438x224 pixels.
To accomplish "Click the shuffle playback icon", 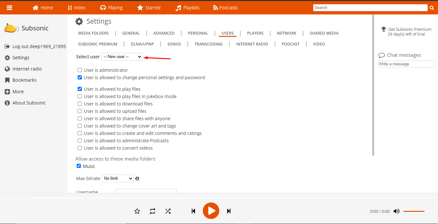I will pos(168,211).
